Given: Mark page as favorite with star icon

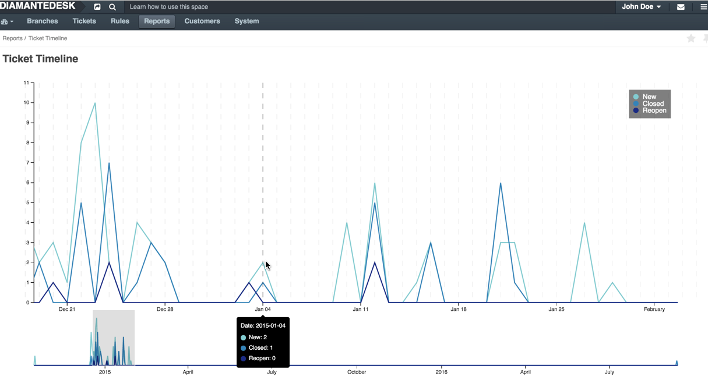Looking at the screenshot, I should point(691,38).
